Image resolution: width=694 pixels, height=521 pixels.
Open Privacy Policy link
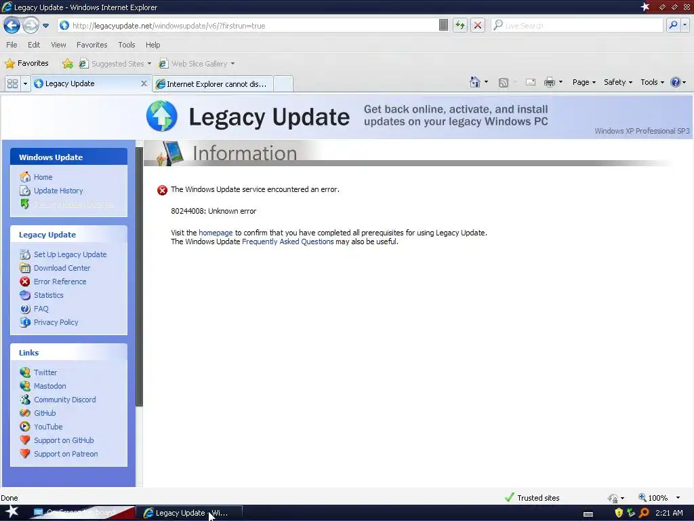click(56, 322)
